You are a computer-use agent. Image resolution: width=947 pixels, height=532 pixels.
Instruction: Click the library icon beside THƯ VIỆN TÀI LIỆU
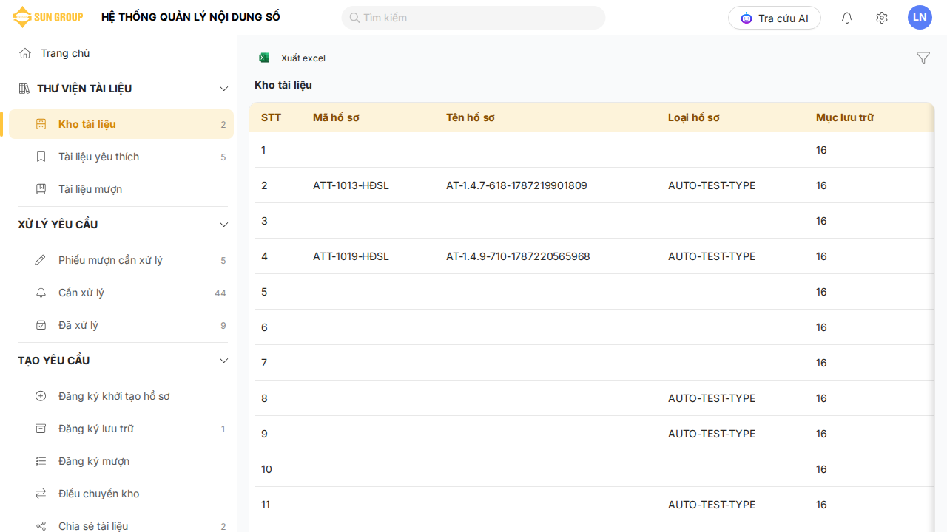[24, 89]
